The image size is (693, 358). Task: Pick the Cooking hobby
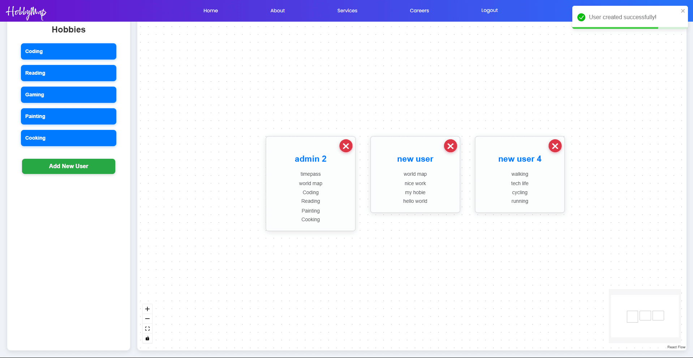(x=69, y=138)
